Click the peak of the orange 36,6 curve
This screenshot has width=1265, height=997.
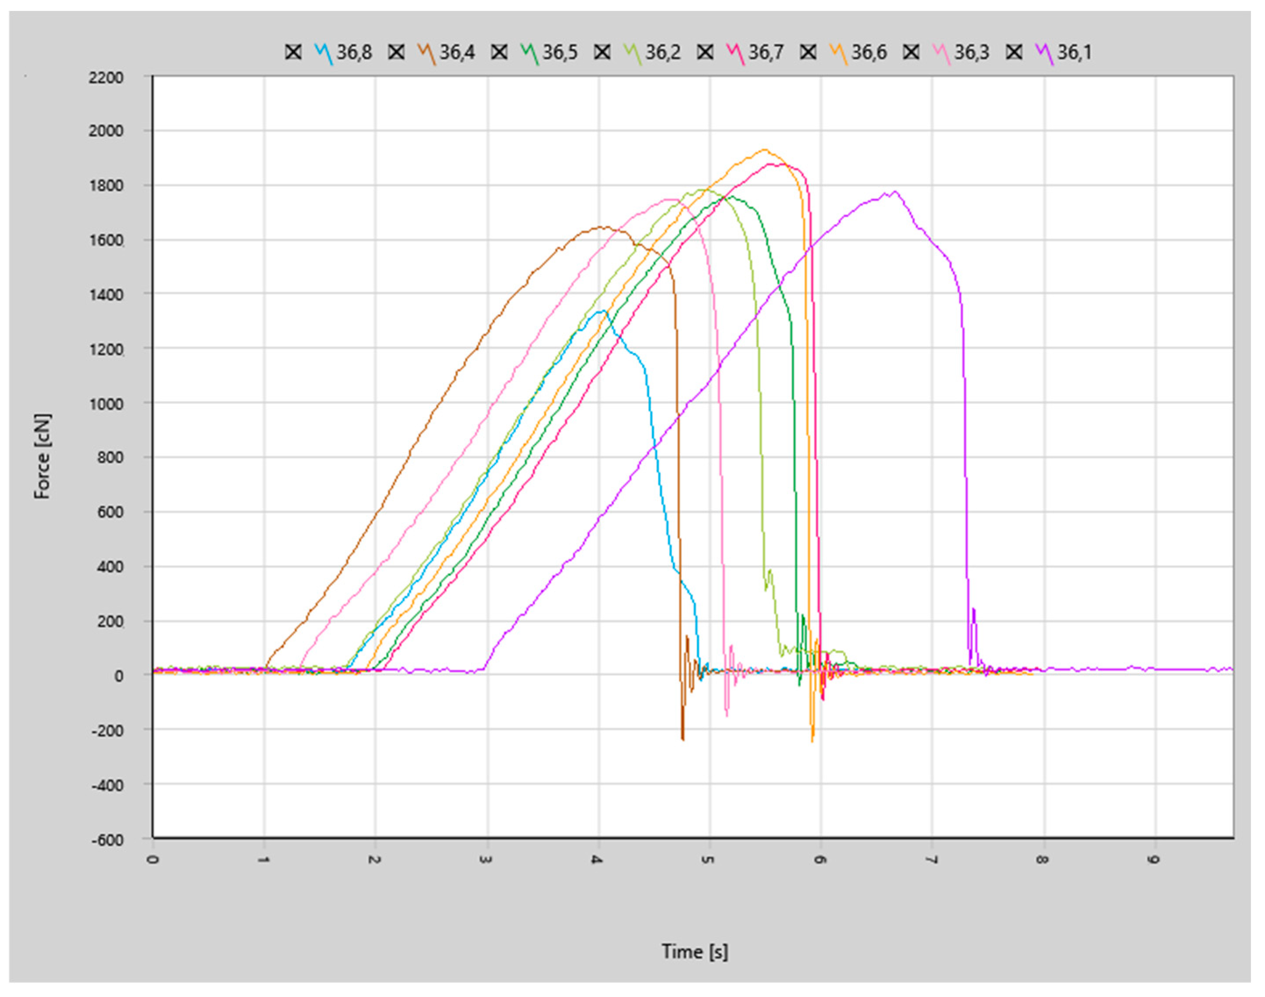click(x=765, y=150)
